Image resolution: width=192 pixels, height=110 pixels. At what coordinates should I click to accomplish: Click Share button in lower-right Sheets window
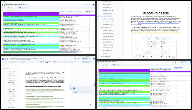tap(183, 62)
